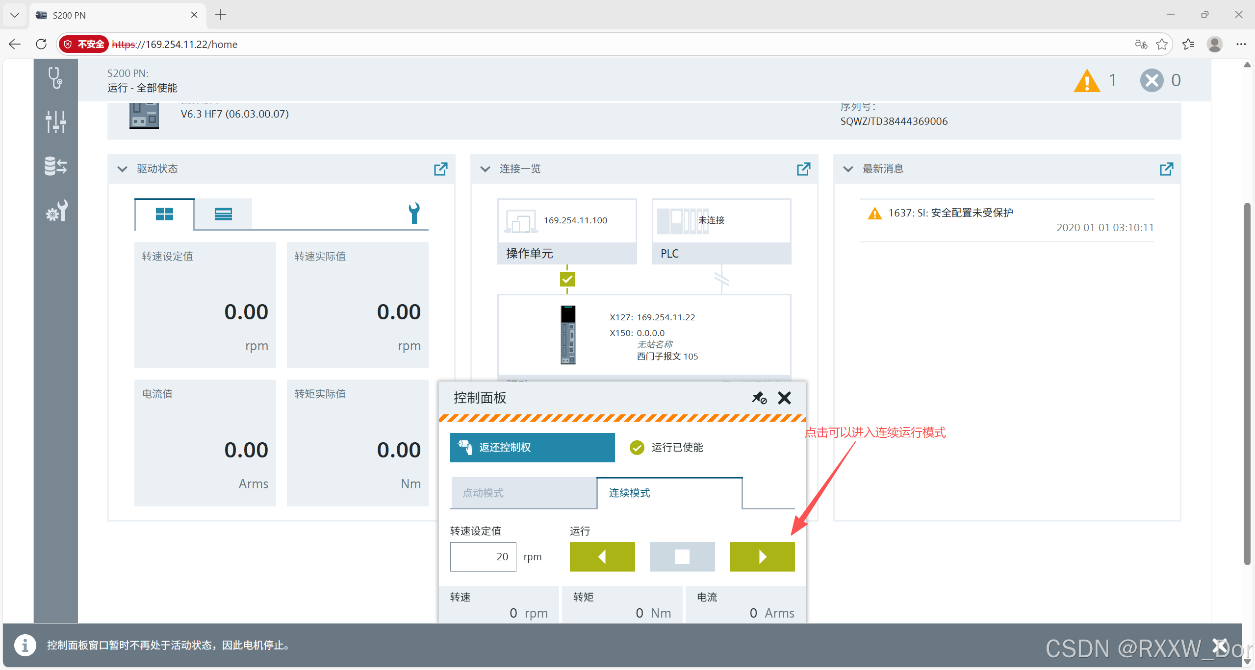Open the backup and restore database icon
This screenshot has width=1255, height=670.
tap(55, 166)
